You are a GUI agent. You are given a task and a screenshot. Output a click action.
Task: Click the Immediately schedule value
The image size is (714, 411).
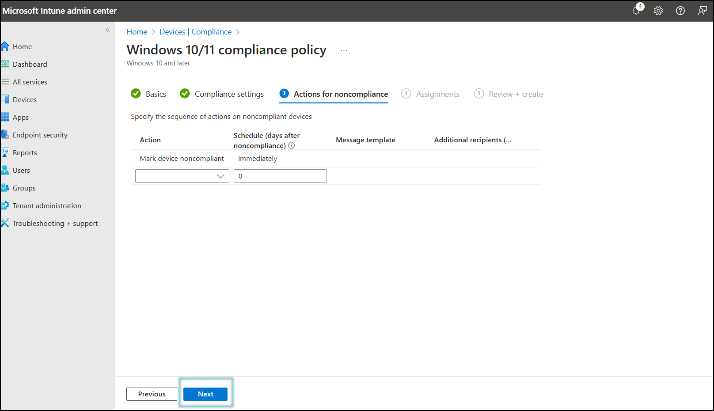258,158
